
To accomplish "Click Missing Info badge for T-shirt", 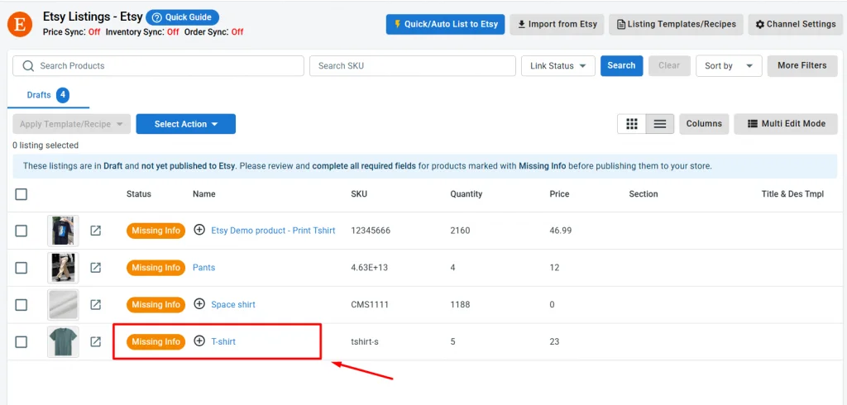I will pos(156,342).
